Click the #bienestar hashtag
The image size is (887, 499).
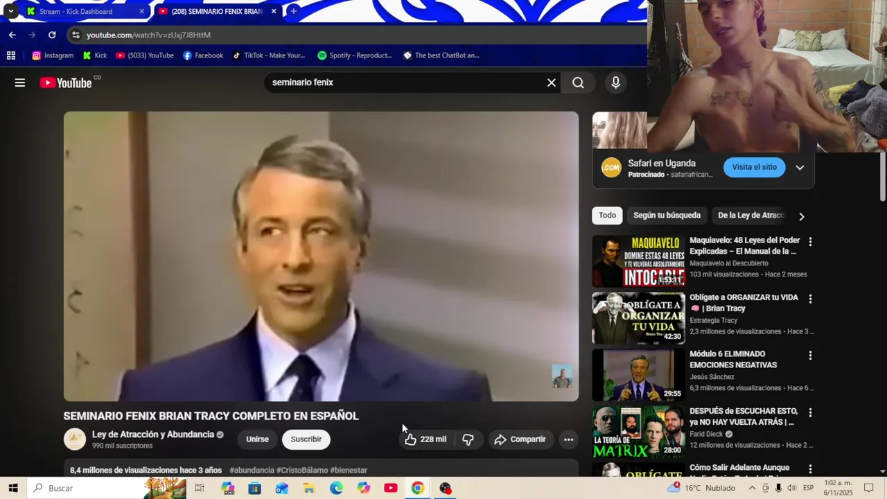click(x=349, y=471)
